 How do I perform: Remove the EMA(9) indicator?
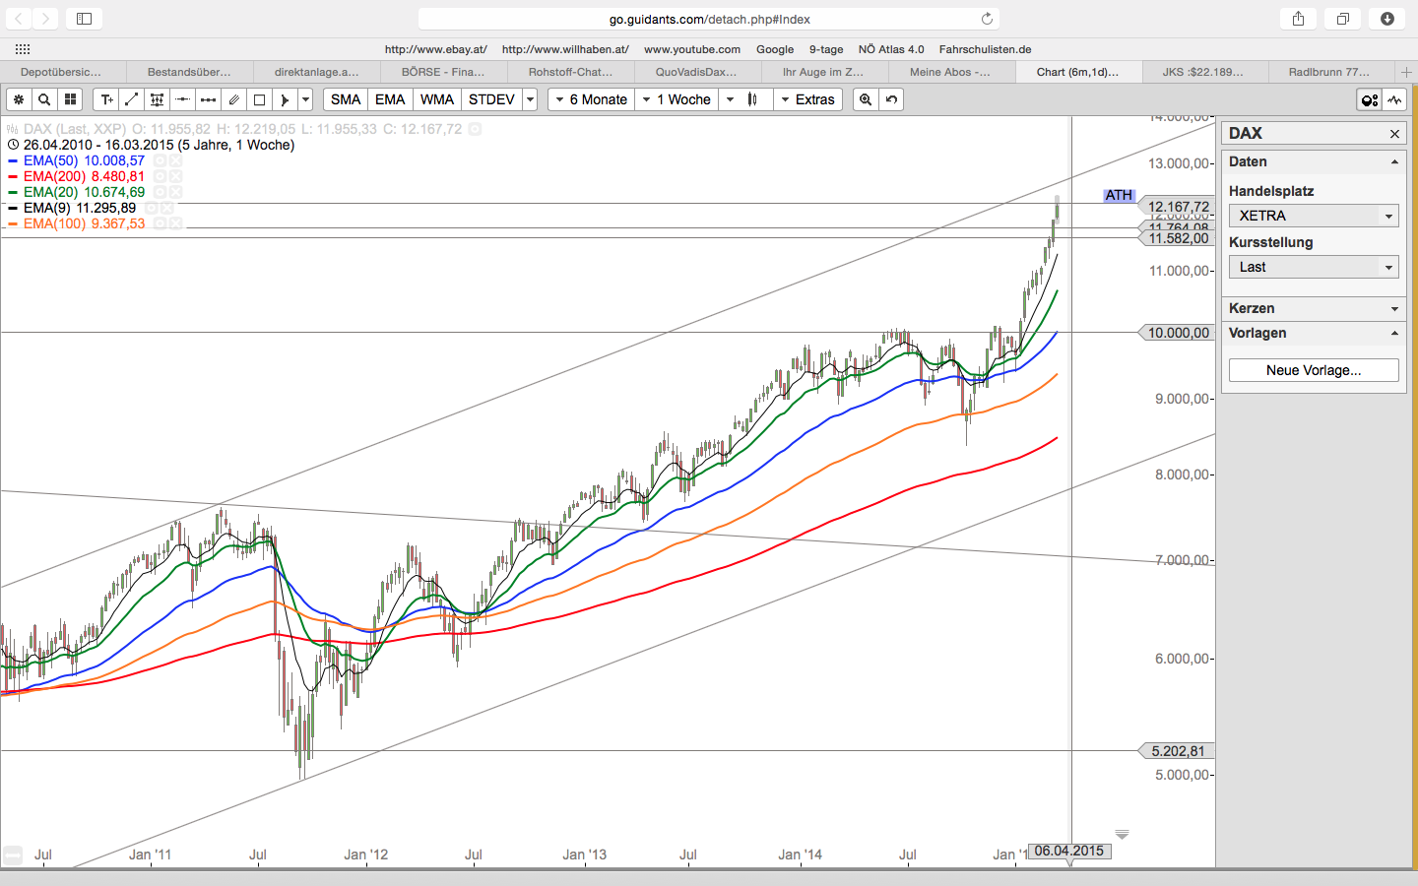tap(167, 208)
